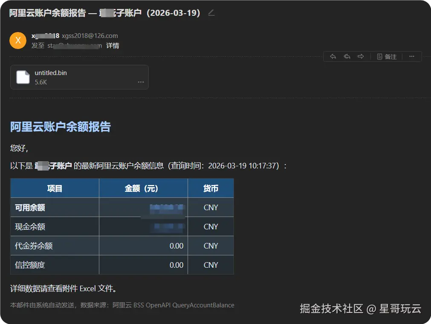Show recipient details via 详情 link
The image size is (431, 324).
(113, 46)
